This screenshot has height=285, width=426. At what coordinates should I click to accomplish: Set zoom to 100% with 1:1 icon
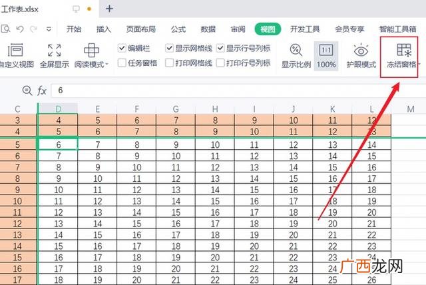coord(326,56)
